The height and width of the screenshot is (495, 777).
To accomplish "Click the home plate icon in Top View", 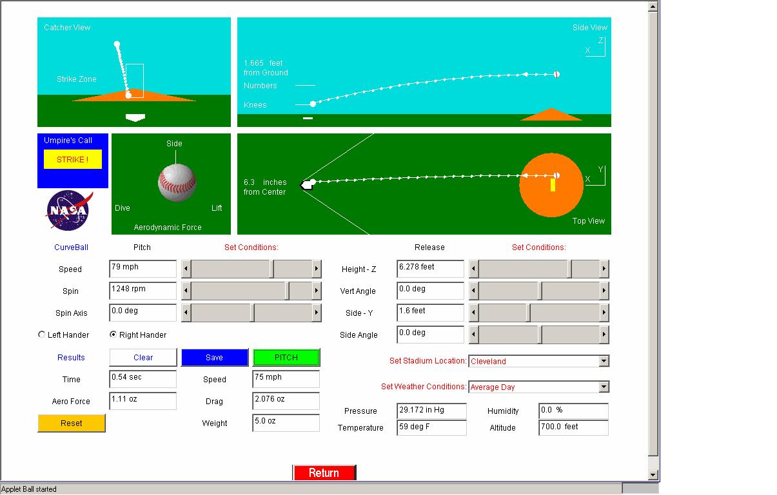I will coord(307,184).
